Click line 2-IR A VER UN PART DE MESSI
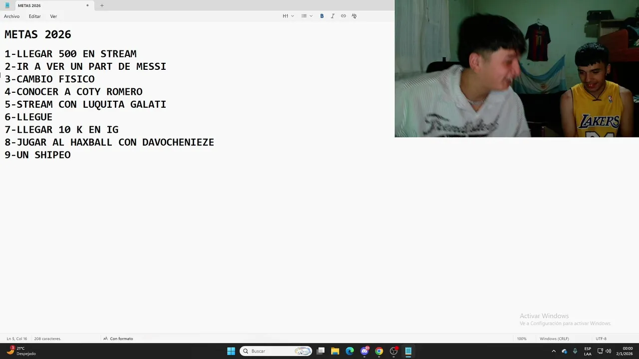 (85, 66)
